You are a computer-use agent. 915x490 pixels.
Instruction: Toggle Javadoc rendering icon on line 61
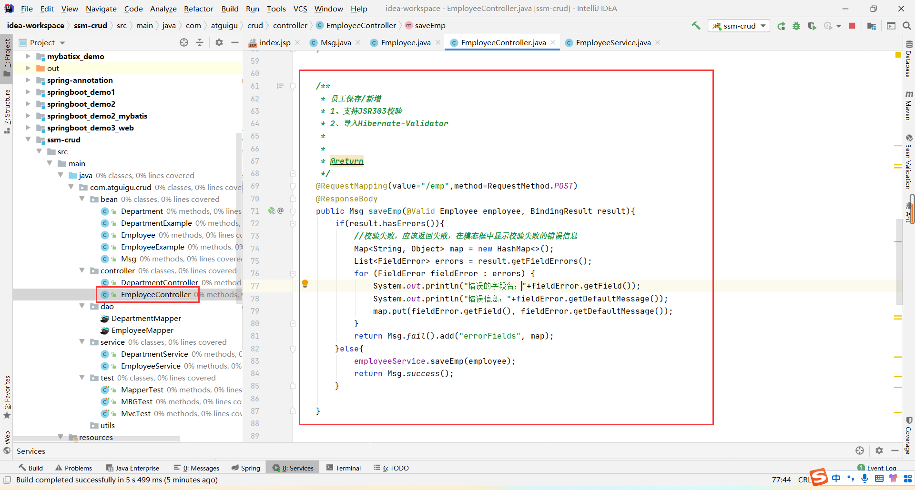click(280, 86)
